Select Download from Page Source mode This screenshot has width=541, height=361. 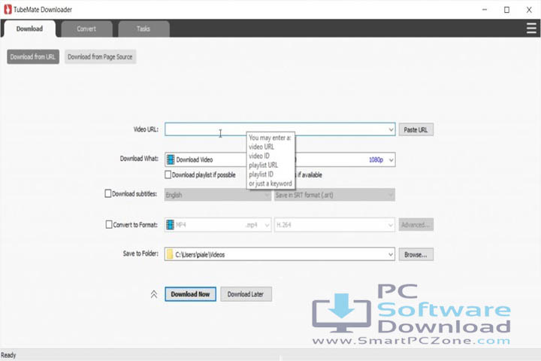100,56
